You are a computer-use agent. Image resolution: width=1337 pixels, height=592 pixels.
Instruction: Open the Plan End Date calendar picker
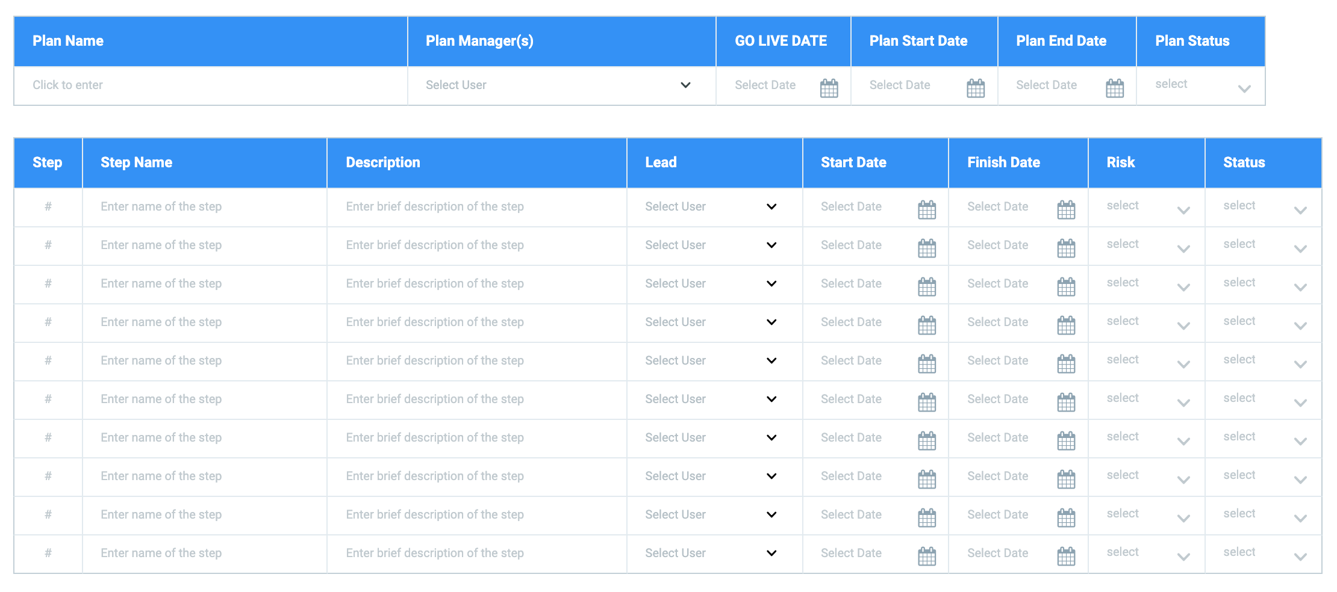[x=1114, y=88]
